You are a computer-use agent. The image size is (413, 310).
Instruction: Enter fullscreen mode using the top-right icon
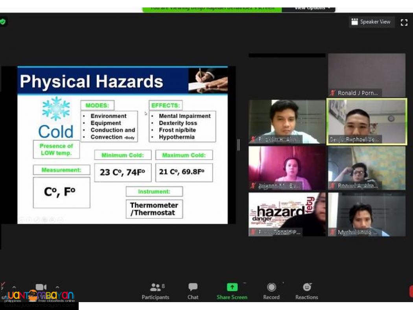tap(404, 22)
